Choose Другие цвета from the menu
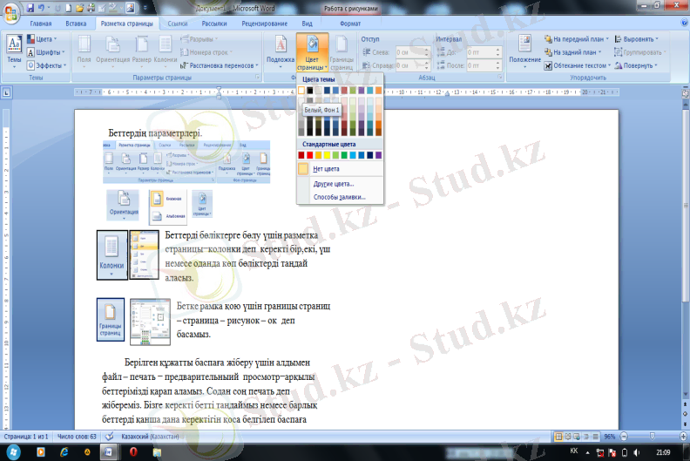690x461 pixels. point(333,184)
